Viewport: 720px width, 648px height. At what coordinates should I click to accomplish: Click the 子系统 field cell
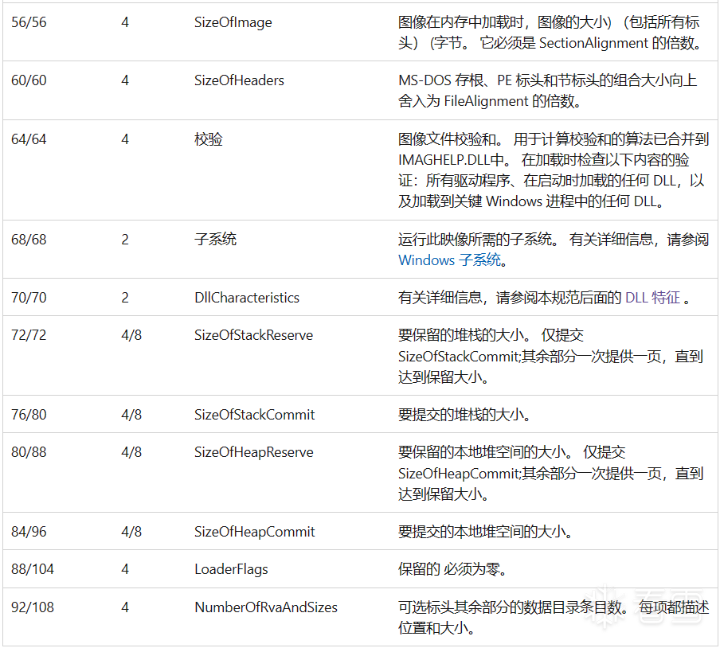215,239
